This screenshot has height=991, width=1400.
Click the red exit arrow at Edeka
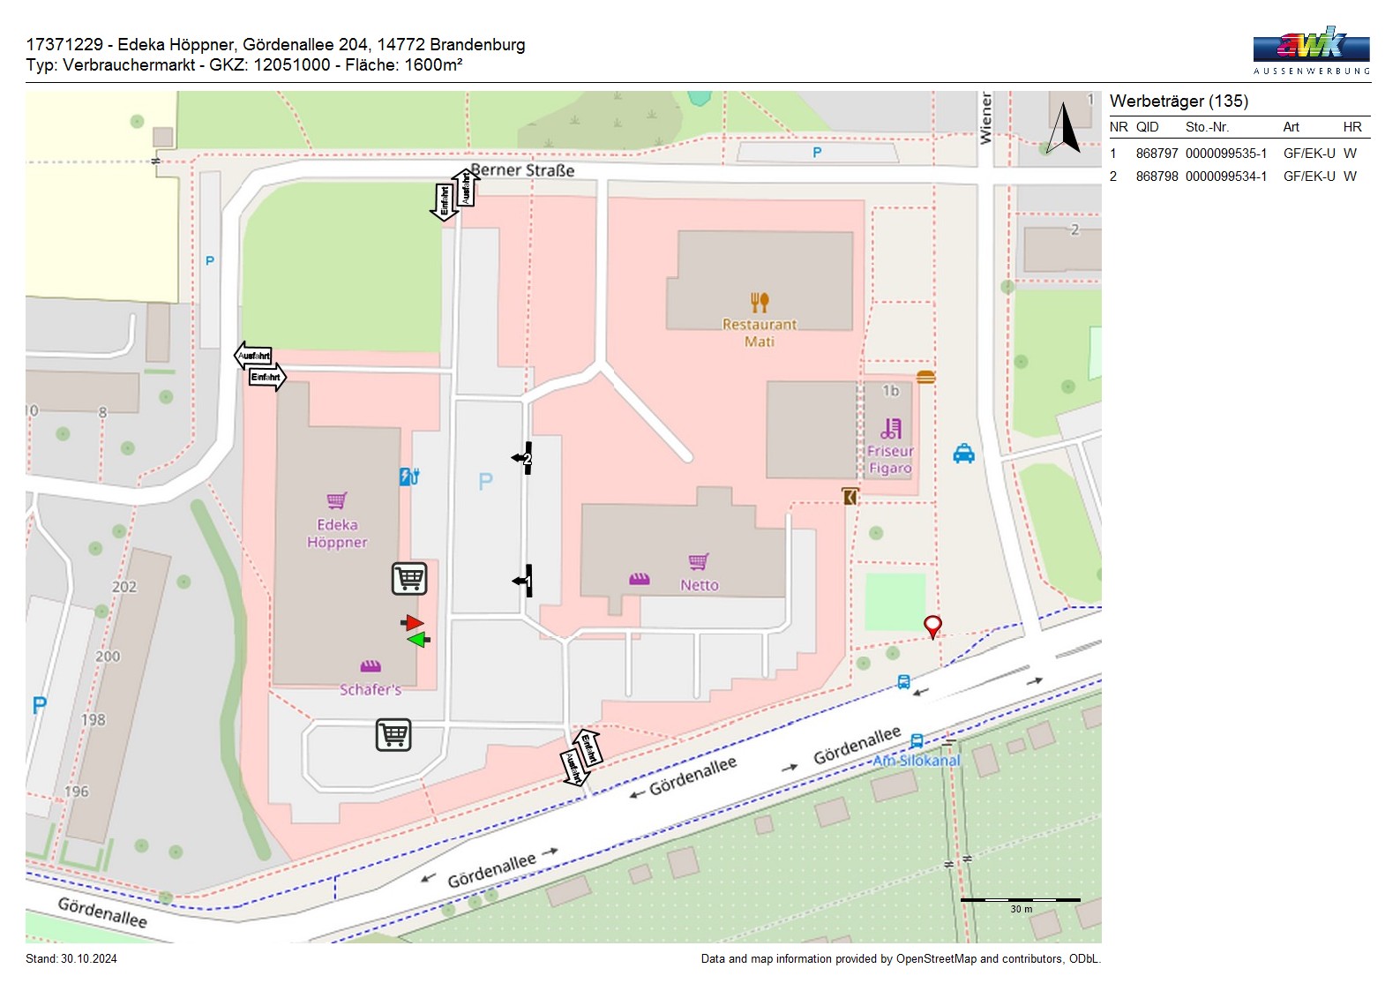[412, 623]
